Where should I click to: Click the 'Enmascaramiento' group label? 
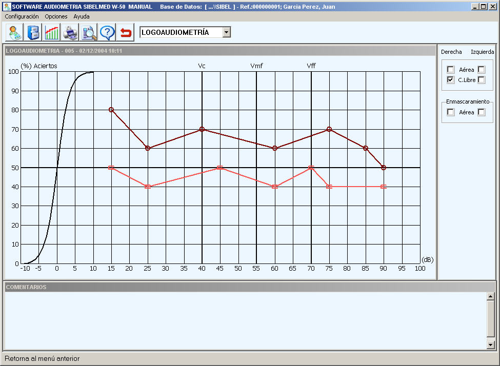click(x=468, y=101)
